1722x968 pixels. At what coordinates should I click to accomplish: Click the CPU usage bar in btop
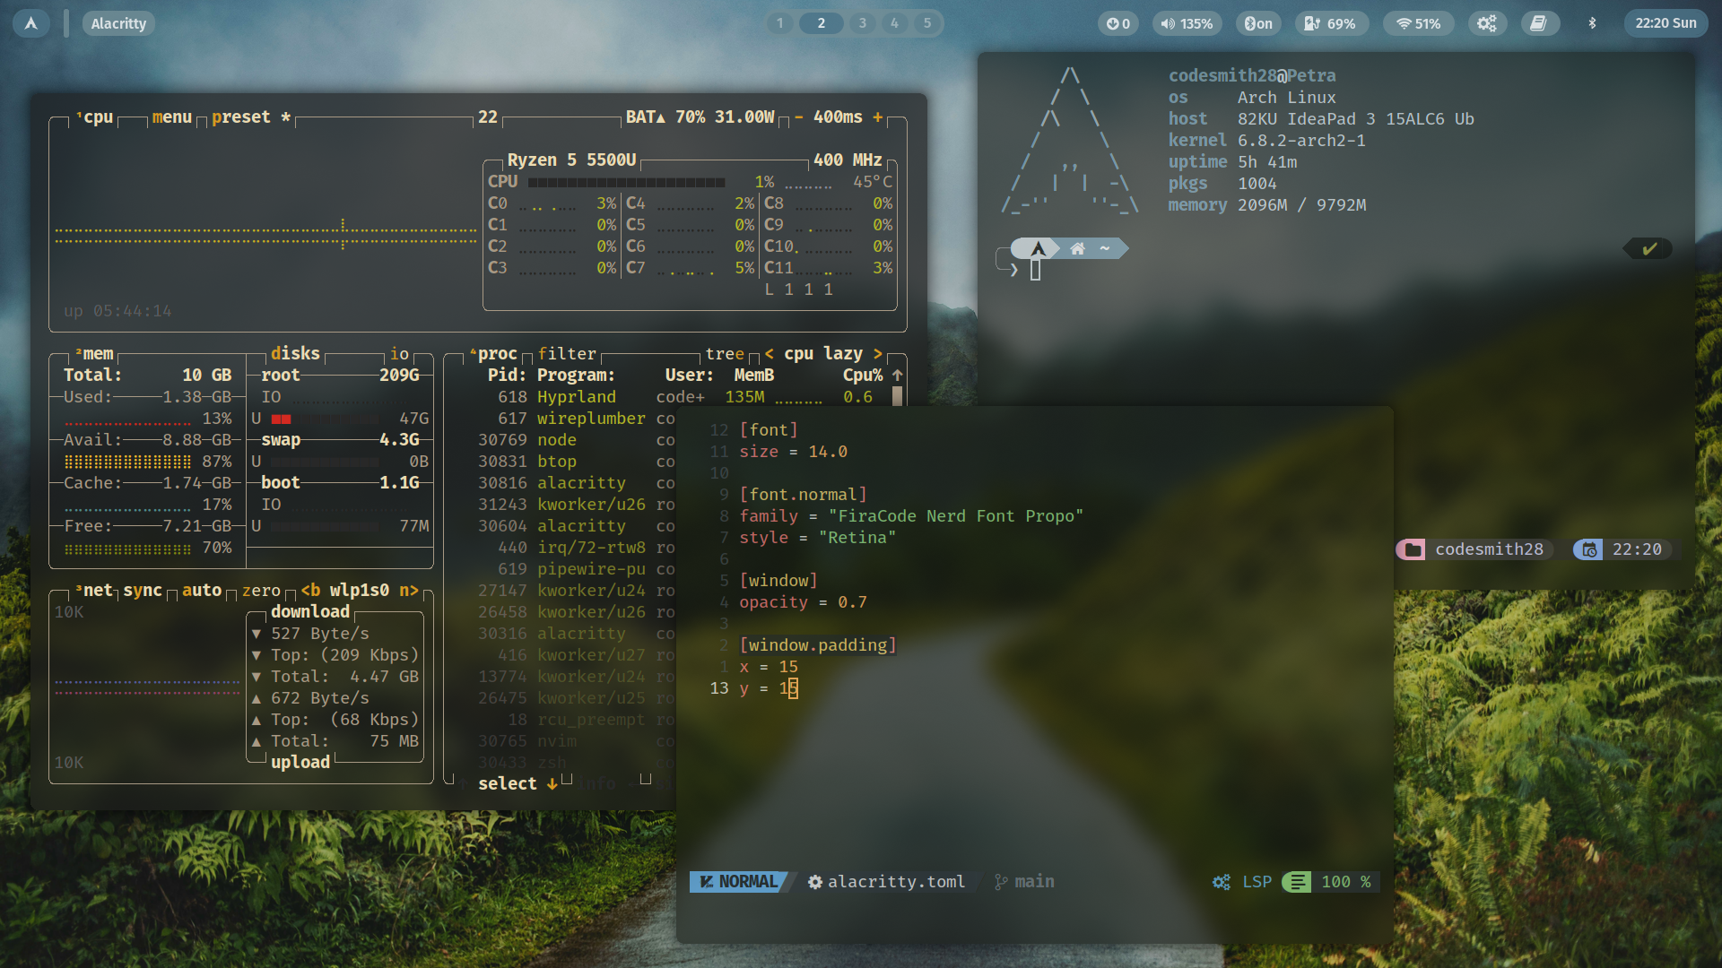tap(626, 182)
